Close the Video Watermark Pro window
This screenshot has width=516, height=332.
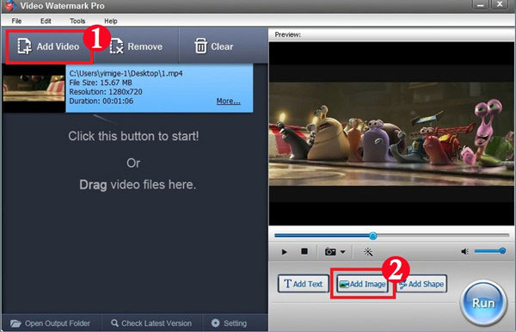pyautogui.click(x=500, y=4)
